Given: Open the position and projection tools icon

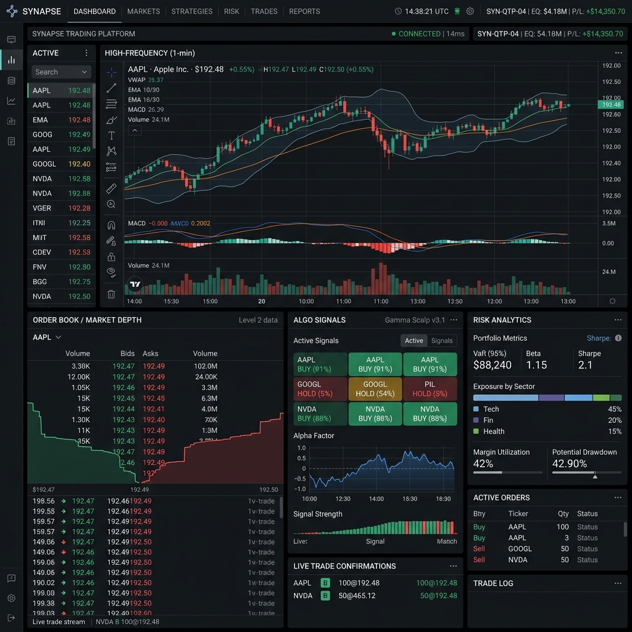Looking at the screenshot, I should coord(111,167).
